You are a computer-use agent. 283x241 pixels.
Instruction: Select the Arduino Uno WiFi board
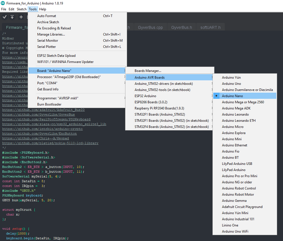click(245, 231)
